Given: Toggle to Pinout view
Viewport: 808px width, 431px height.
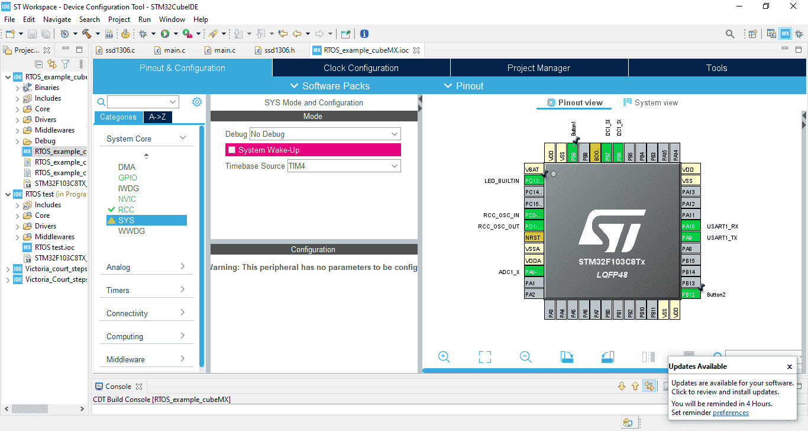Looking at the screenshot, I should point(575,102).
